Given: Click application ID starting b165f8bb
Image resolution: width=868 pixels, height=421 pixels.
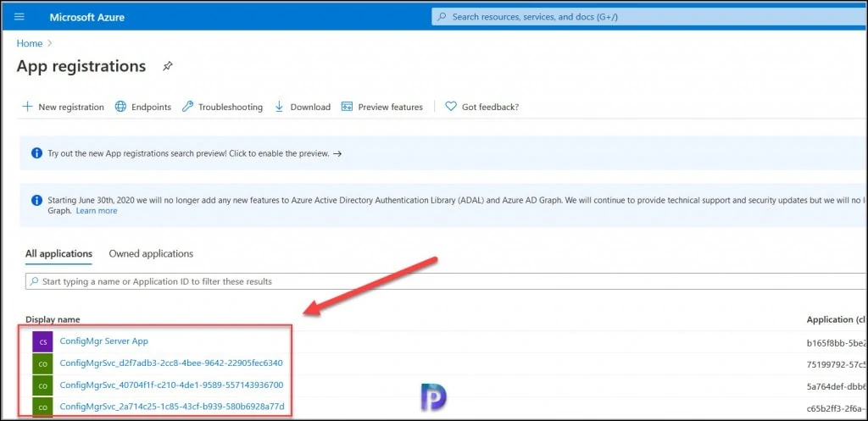Looking at the screenshot, I should 837,342.
